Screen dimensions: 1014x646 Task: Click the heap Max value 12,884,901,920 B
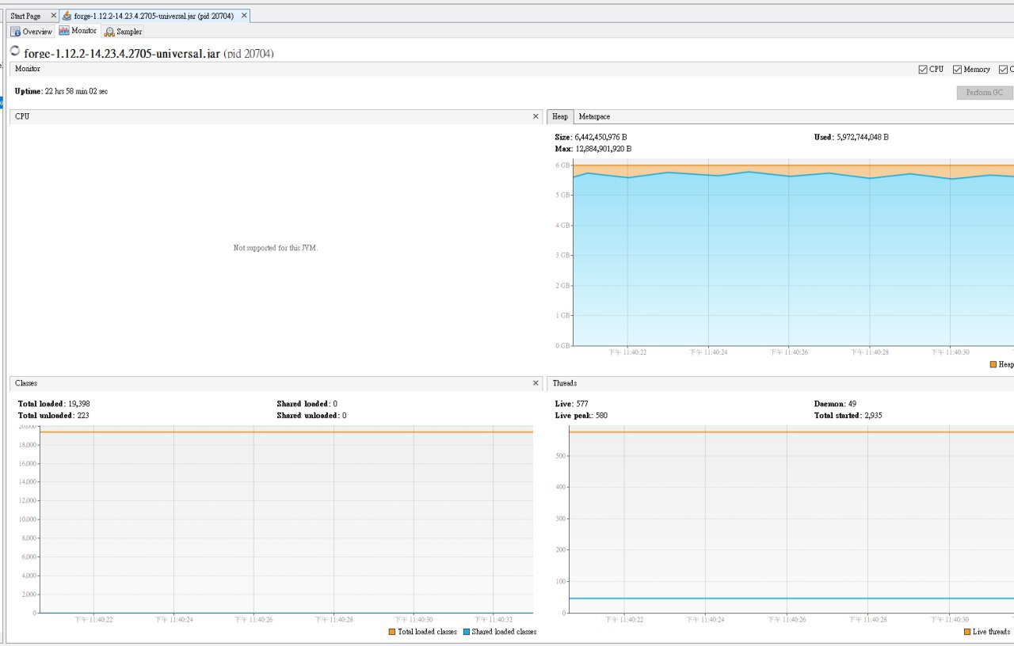click(x=603, y=149)
